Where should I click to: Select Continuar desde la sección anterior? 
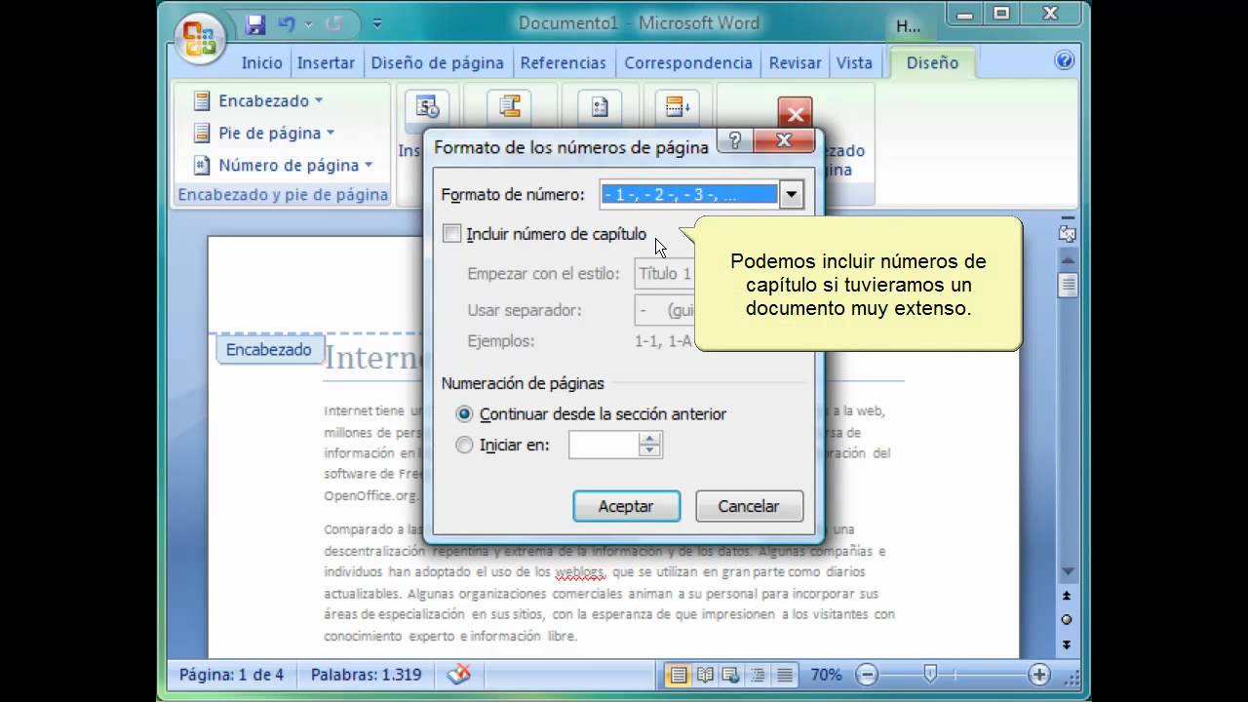464,413
